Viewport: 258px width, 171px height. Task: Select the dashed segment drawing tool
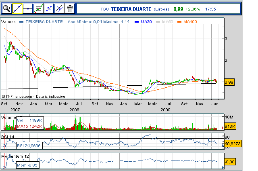pos(49,8)
